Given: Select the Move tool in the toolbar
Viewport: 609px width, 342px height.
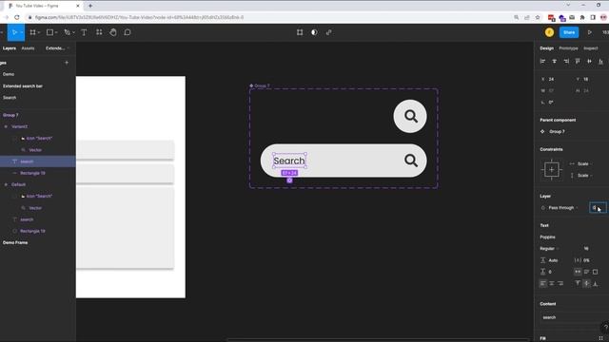Looking at the screenshot, I should pyautogui.click(x=14, y=32).
